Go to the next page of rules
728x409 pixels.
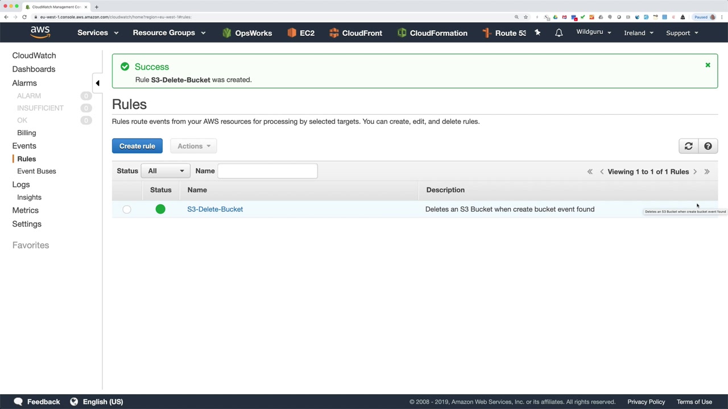click(x=695, y=172)
